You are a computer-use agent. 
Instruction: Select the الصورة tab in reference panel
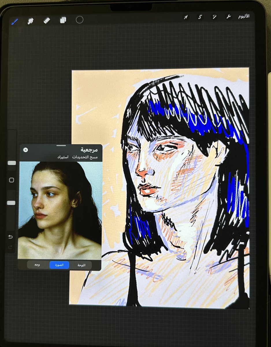coord(59,265)
